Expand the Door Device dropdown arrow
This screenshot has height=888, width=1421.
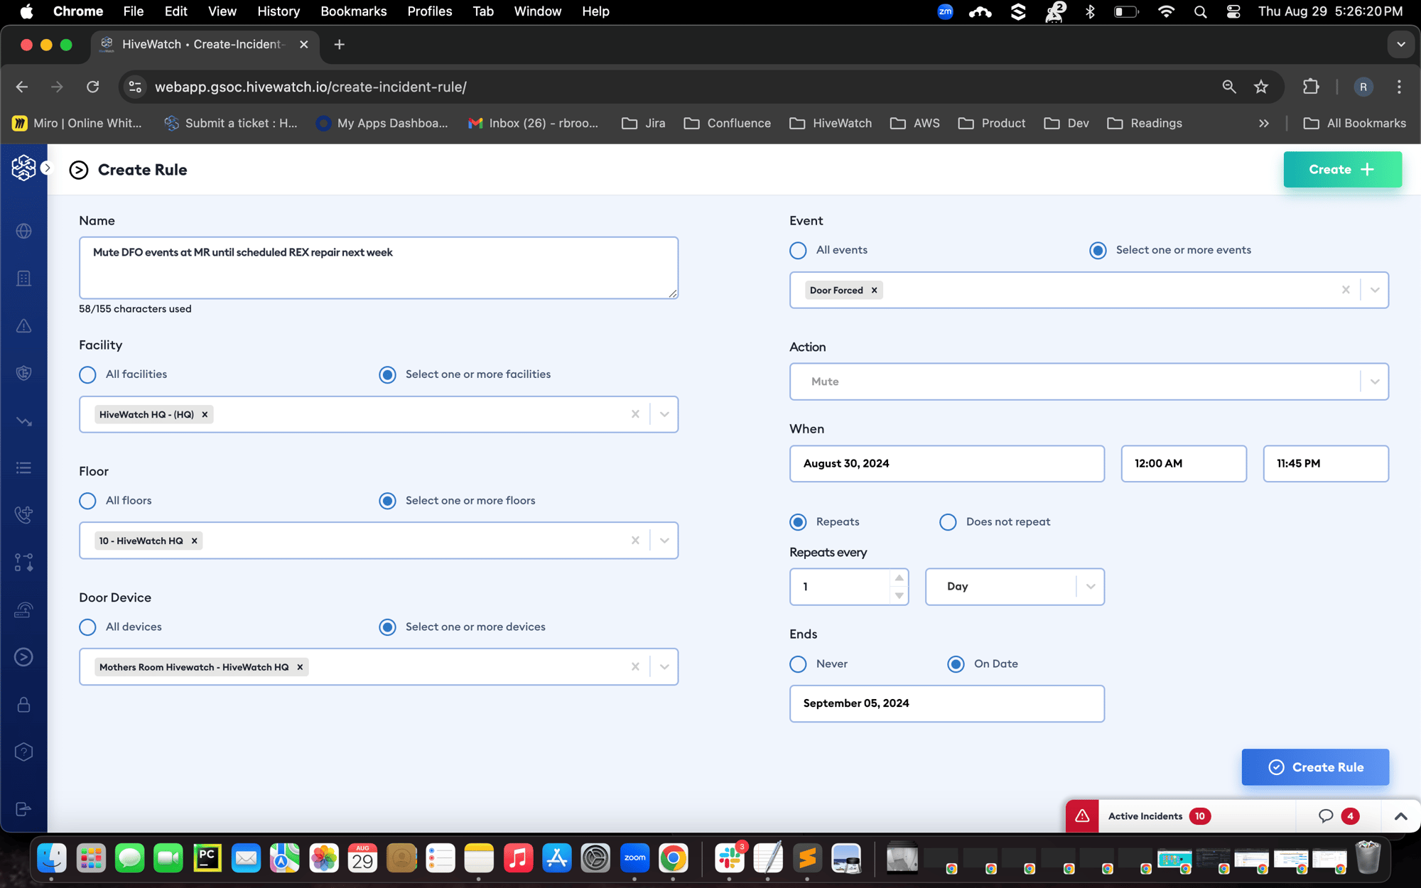[x=664, y=666]
